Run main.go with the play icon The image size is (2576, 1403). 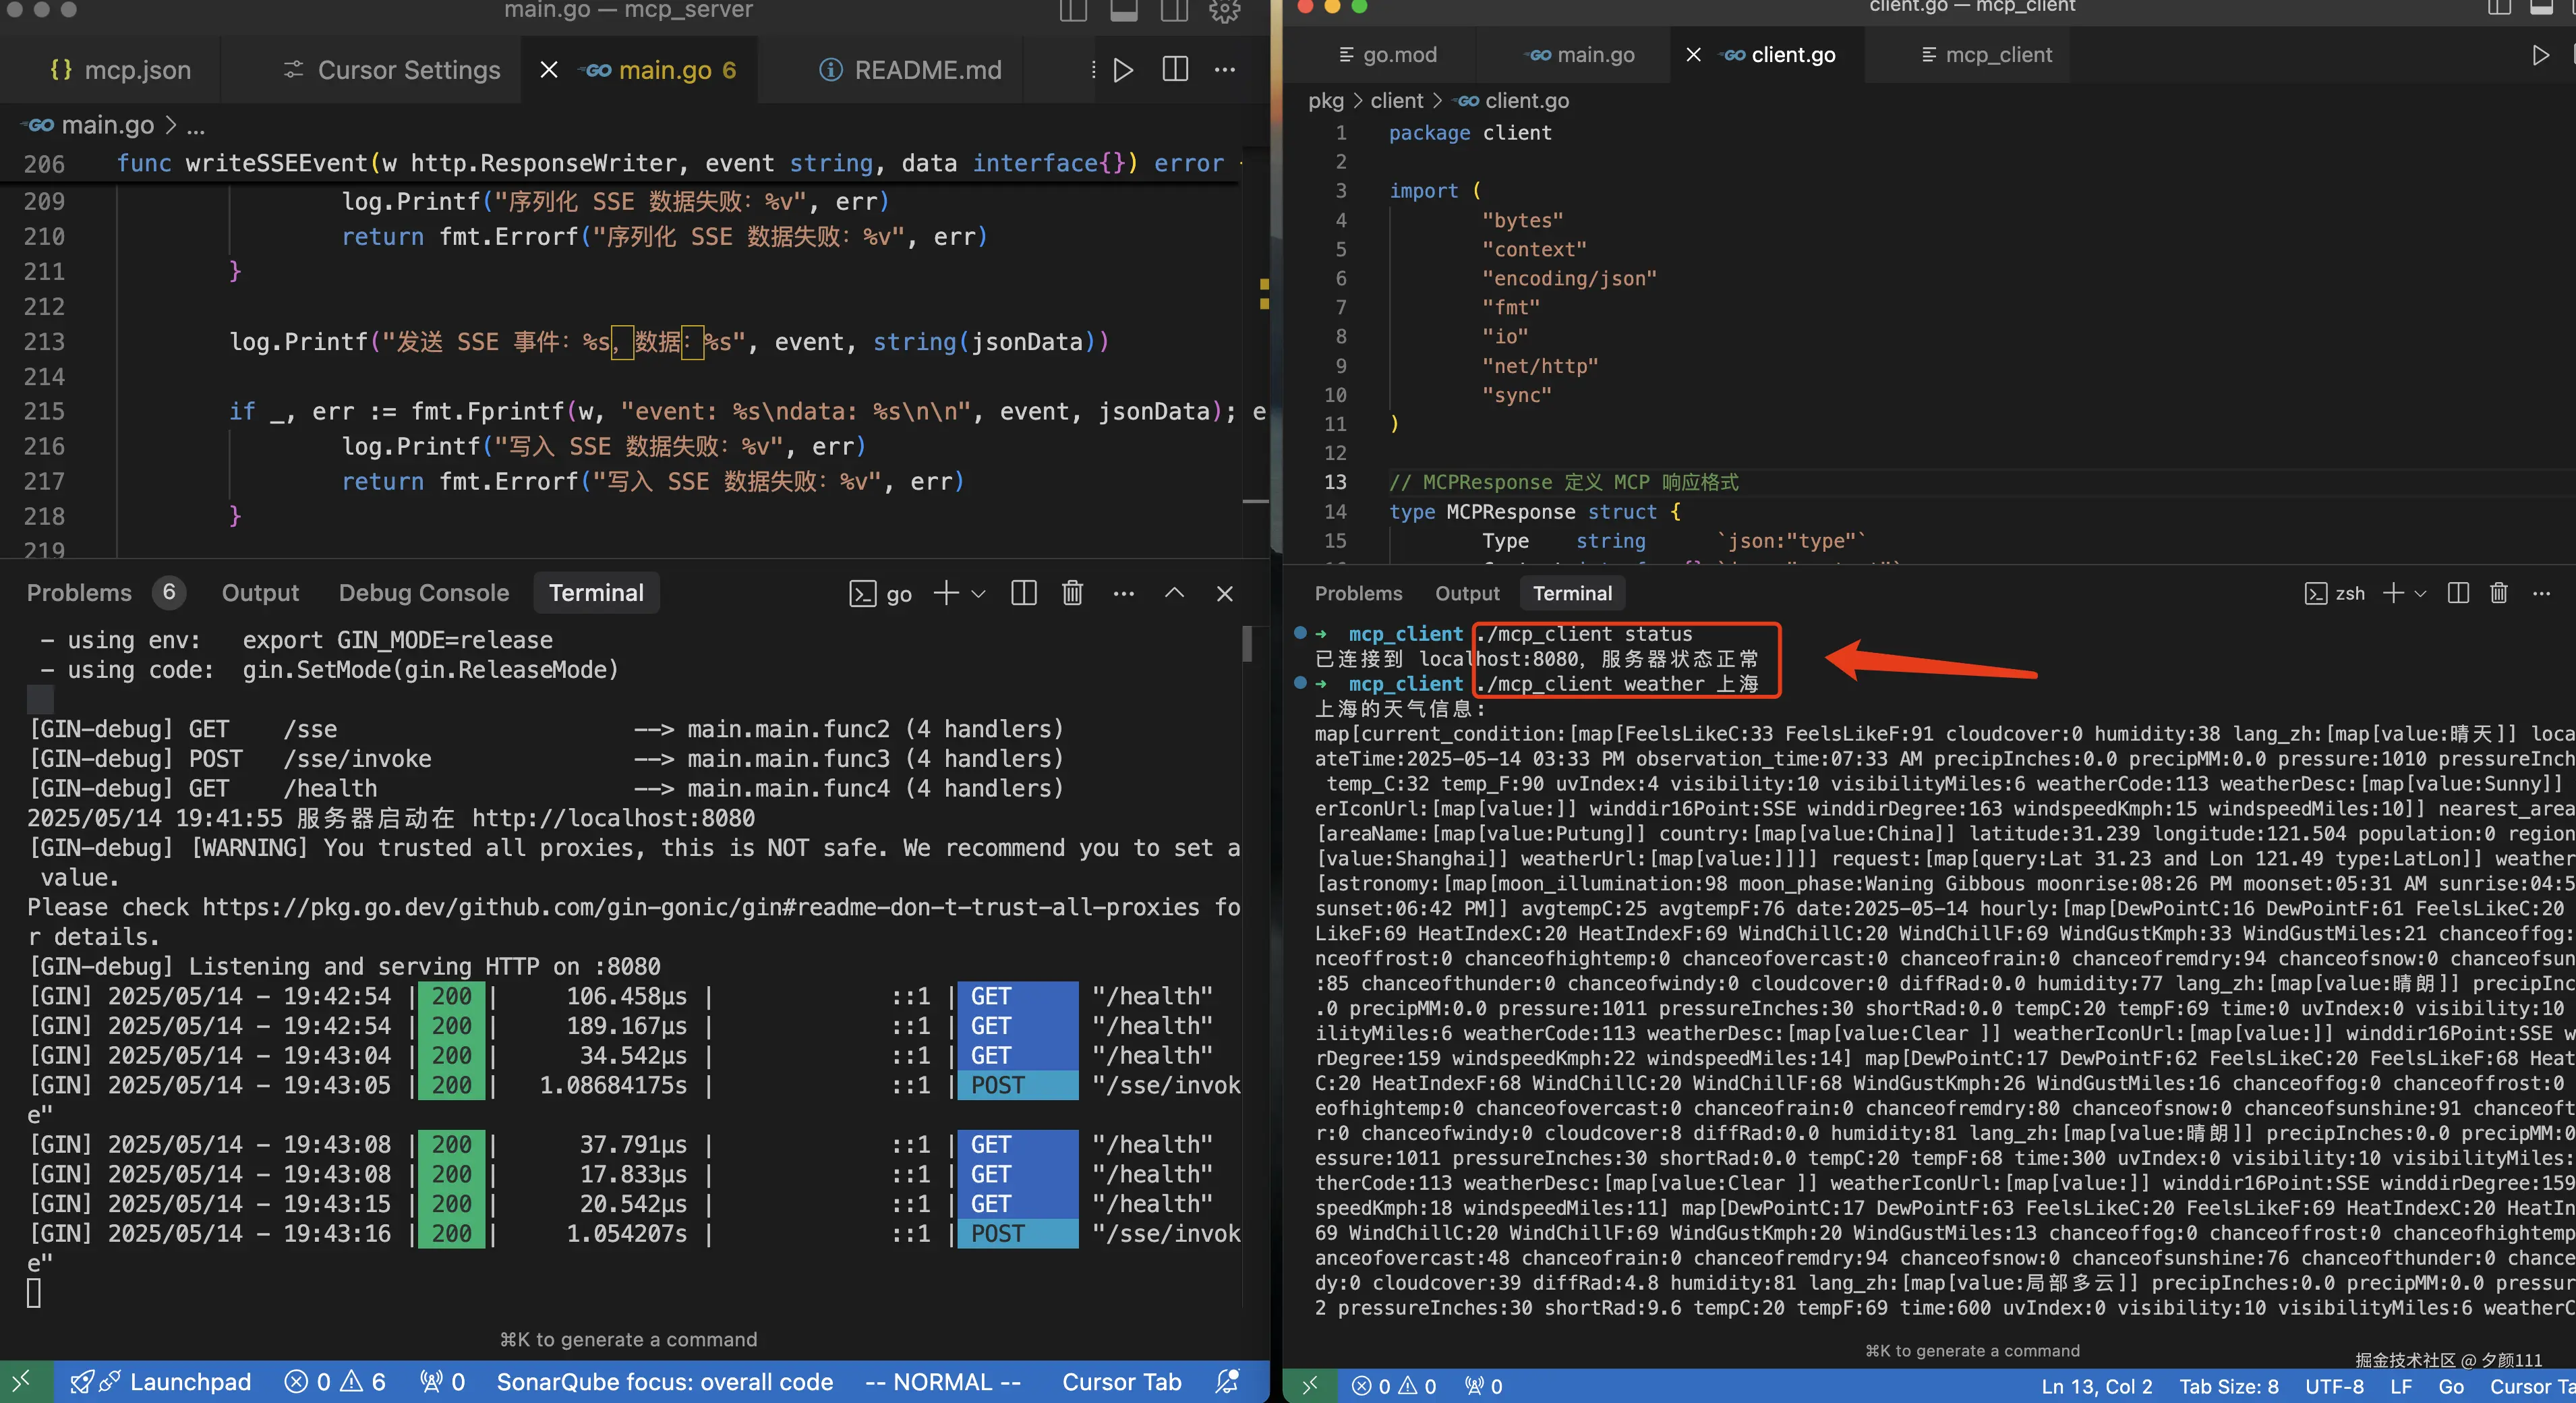point(1123,70)
